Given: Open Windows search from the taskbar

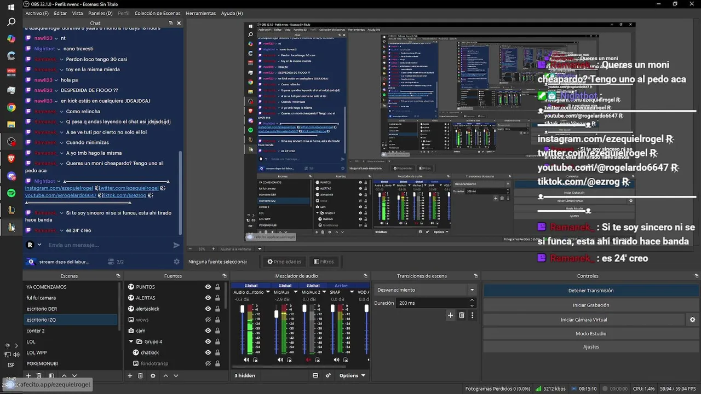Looking at the screenshot, I should (11, 22).
